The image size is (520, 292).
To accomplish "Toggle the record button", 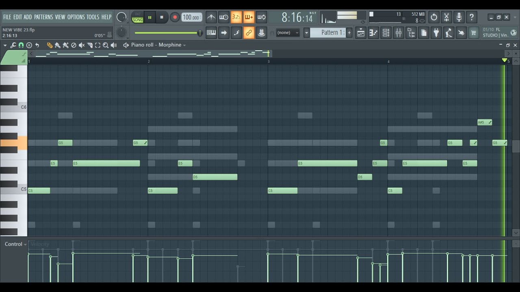I will 175,17.
